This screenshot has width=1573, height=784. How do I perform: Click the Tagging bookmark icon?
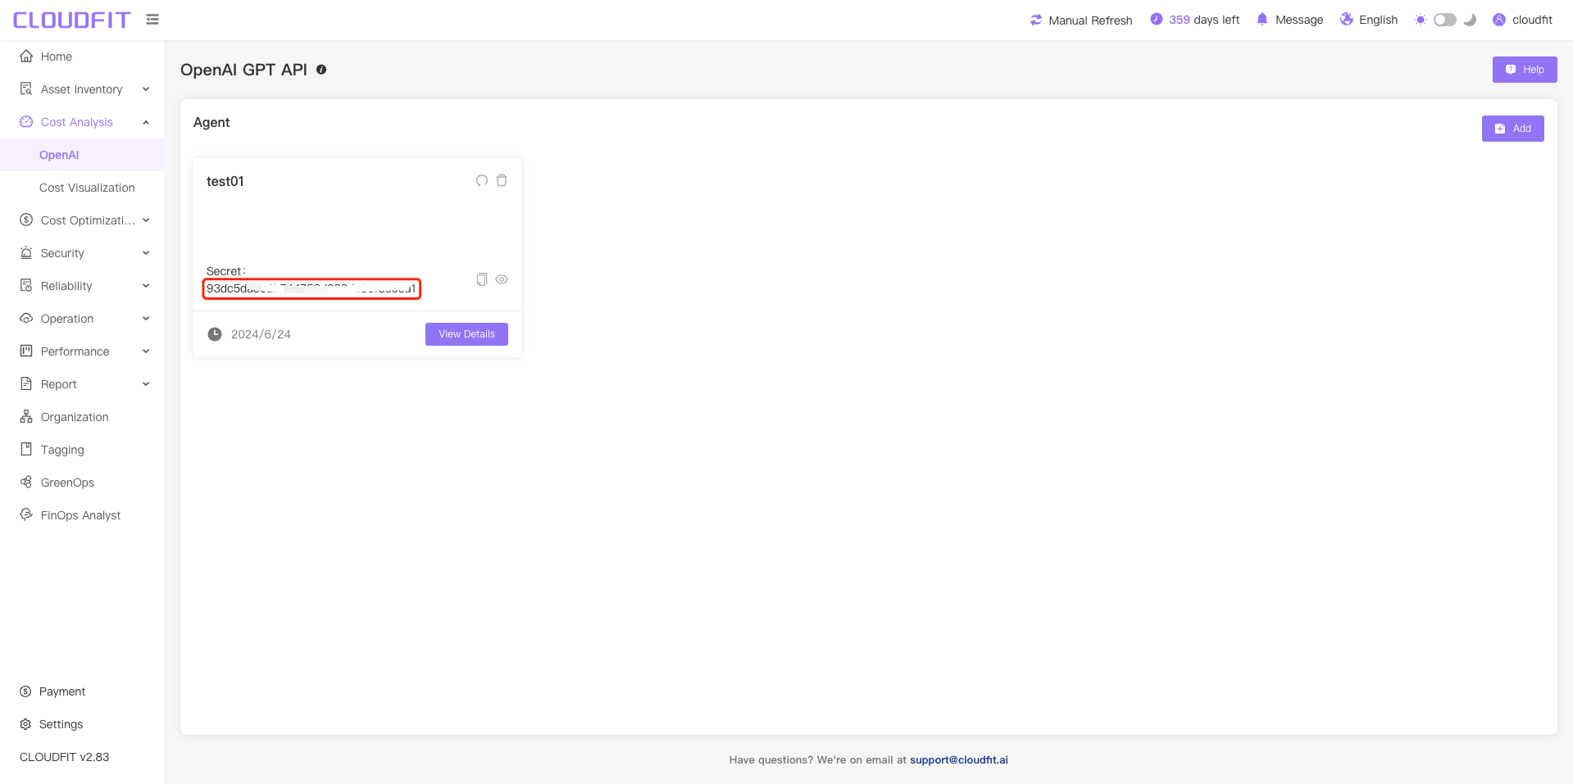click(26, 449)
